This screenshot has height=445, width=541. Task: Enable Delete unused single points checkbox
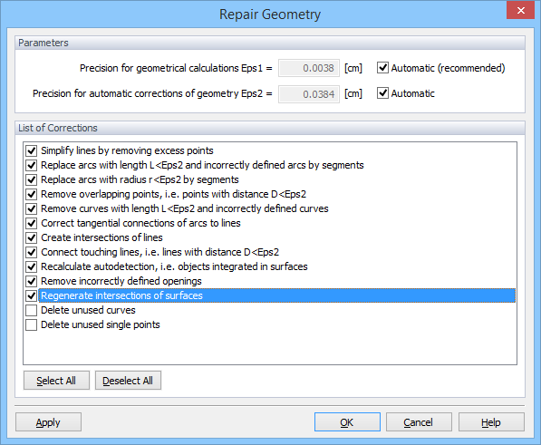tap(32, 324)
